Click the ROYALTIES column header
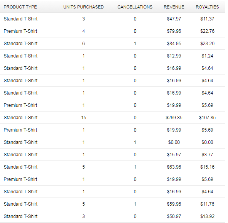The width and height of the screenshot is (228, 223). coord(207,7)
